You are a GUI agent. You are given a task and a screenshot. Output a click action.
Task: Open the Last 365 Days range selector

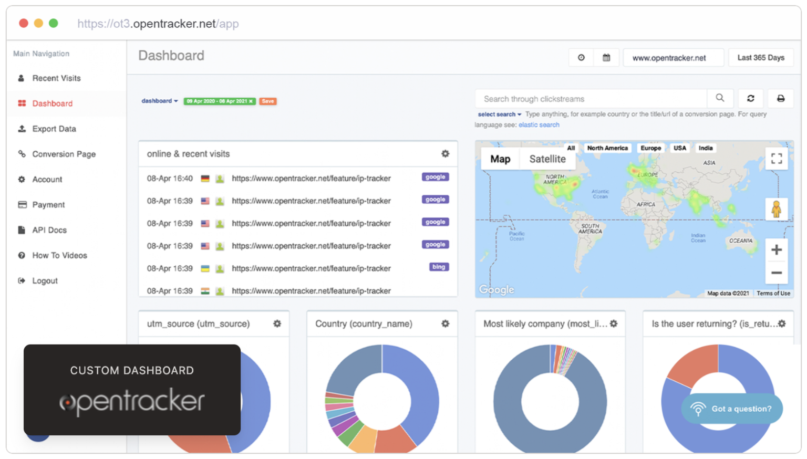click(x=760, y=58)
